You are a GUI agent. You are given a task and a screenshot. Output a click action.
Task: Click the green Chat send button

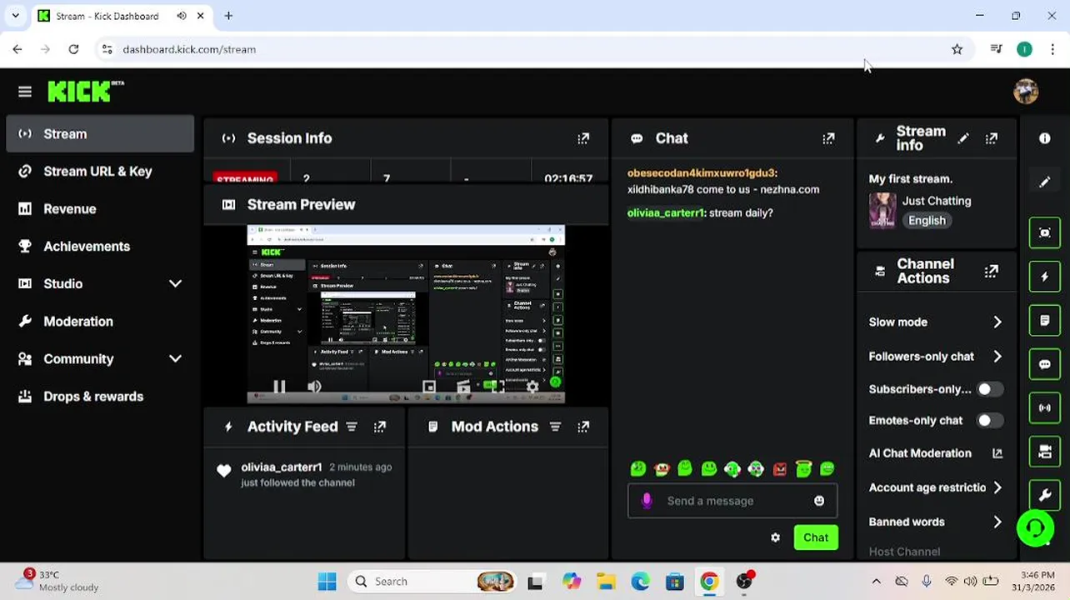816,537
